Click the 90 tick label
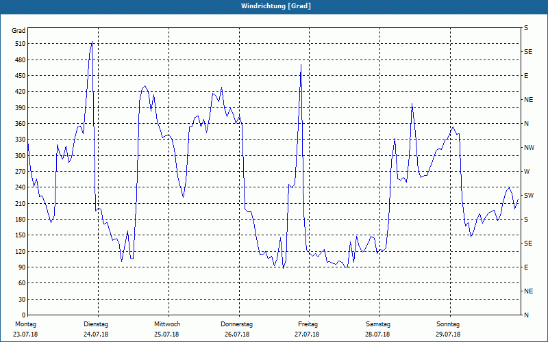548x342 pixels. click(21, 267)
